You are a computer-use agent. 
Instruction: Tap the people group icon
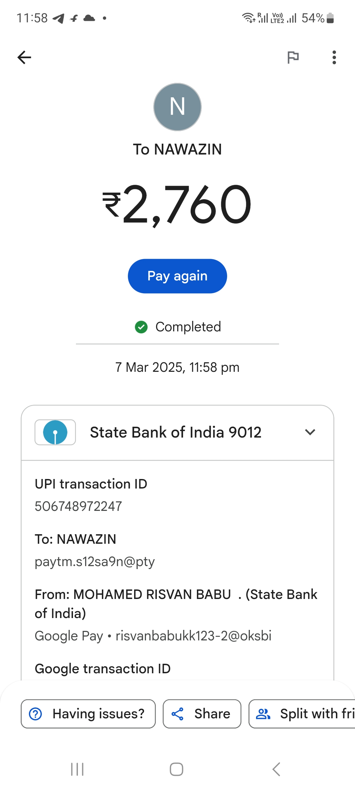[263, 714]
